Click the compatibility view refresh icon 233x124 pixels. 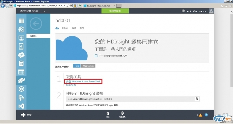tap(80, 6)
